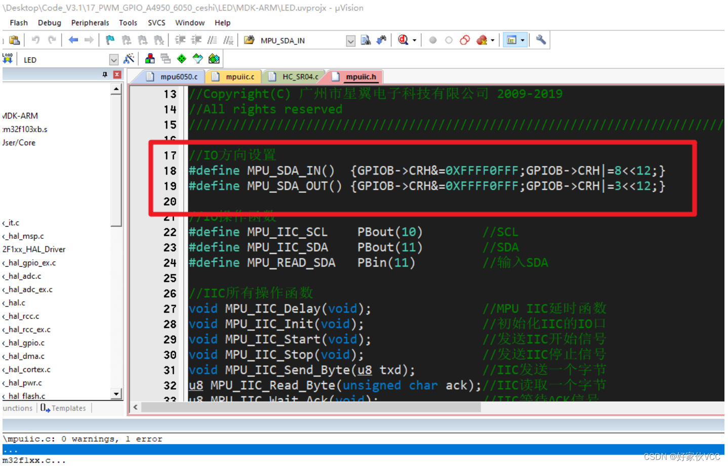Navigate forwards with the gray arrow
The image size is (728, 466).
click(89, 40)
